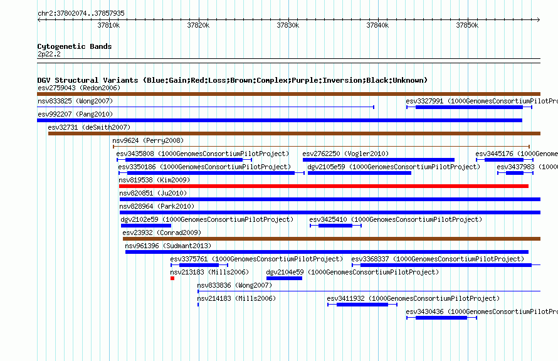The width and height of the screenshot is (558, 361).
Task: Click the 37820k ruler tick label
Action: click(x=198, y=25)
